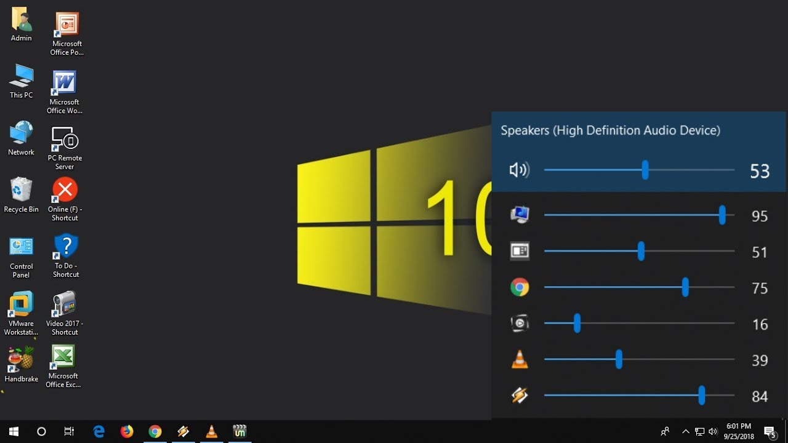Select the Network desktop icon
The height and width of the screenshot is (443, 788).
[22, 138]
